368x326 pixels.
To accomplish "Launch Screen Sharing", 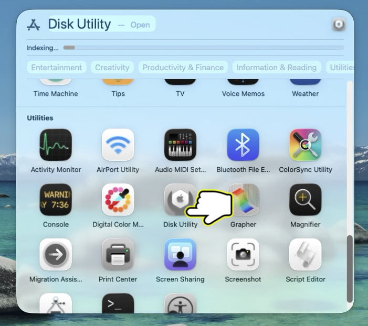I will click(x=181, y=255).
